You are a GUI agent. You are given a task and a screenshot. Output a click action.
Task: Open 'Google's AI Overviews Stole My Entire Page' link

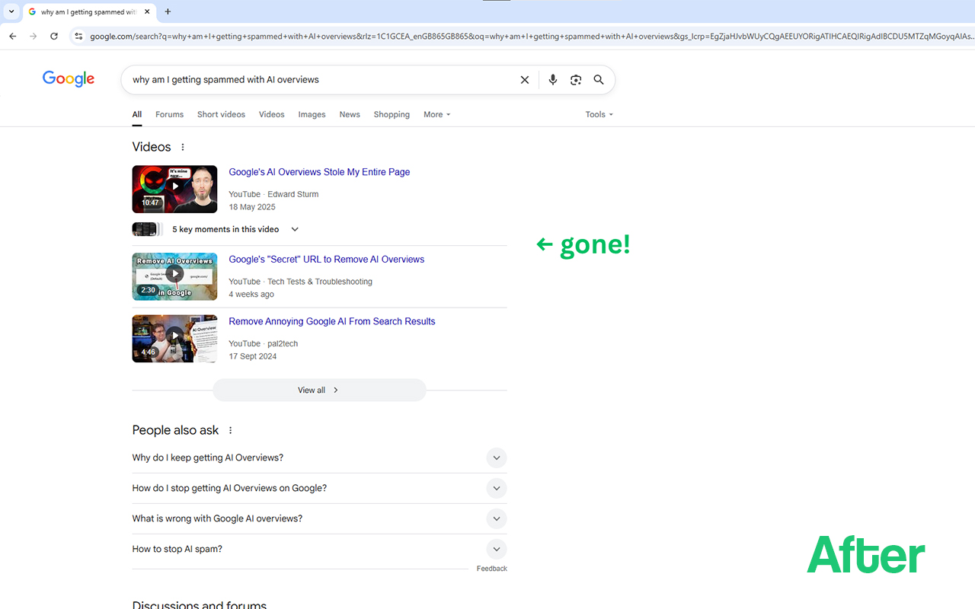[x=319, y=172]
